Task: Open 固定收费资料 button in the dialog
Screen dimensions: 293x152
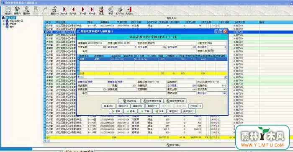Action: [175, 101]
